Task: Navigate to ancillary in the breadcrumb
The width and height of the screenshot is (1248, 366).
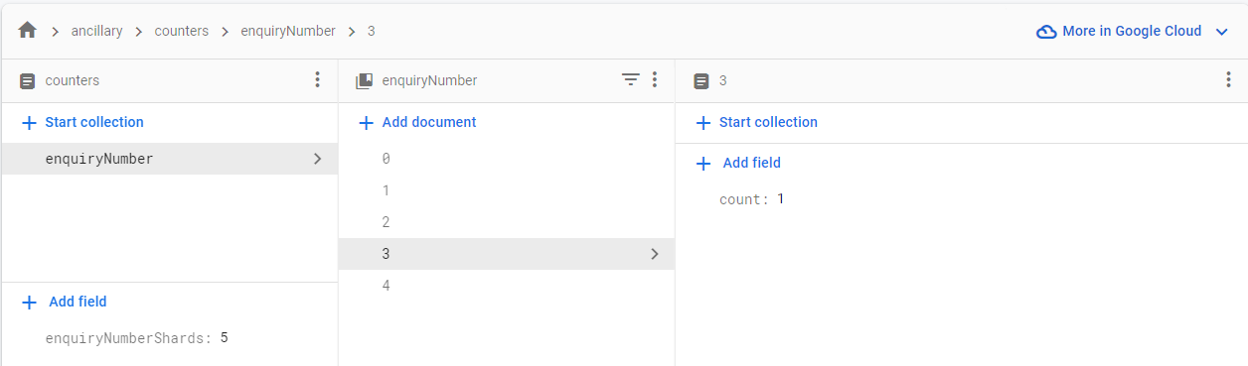Action: point(96,31)
